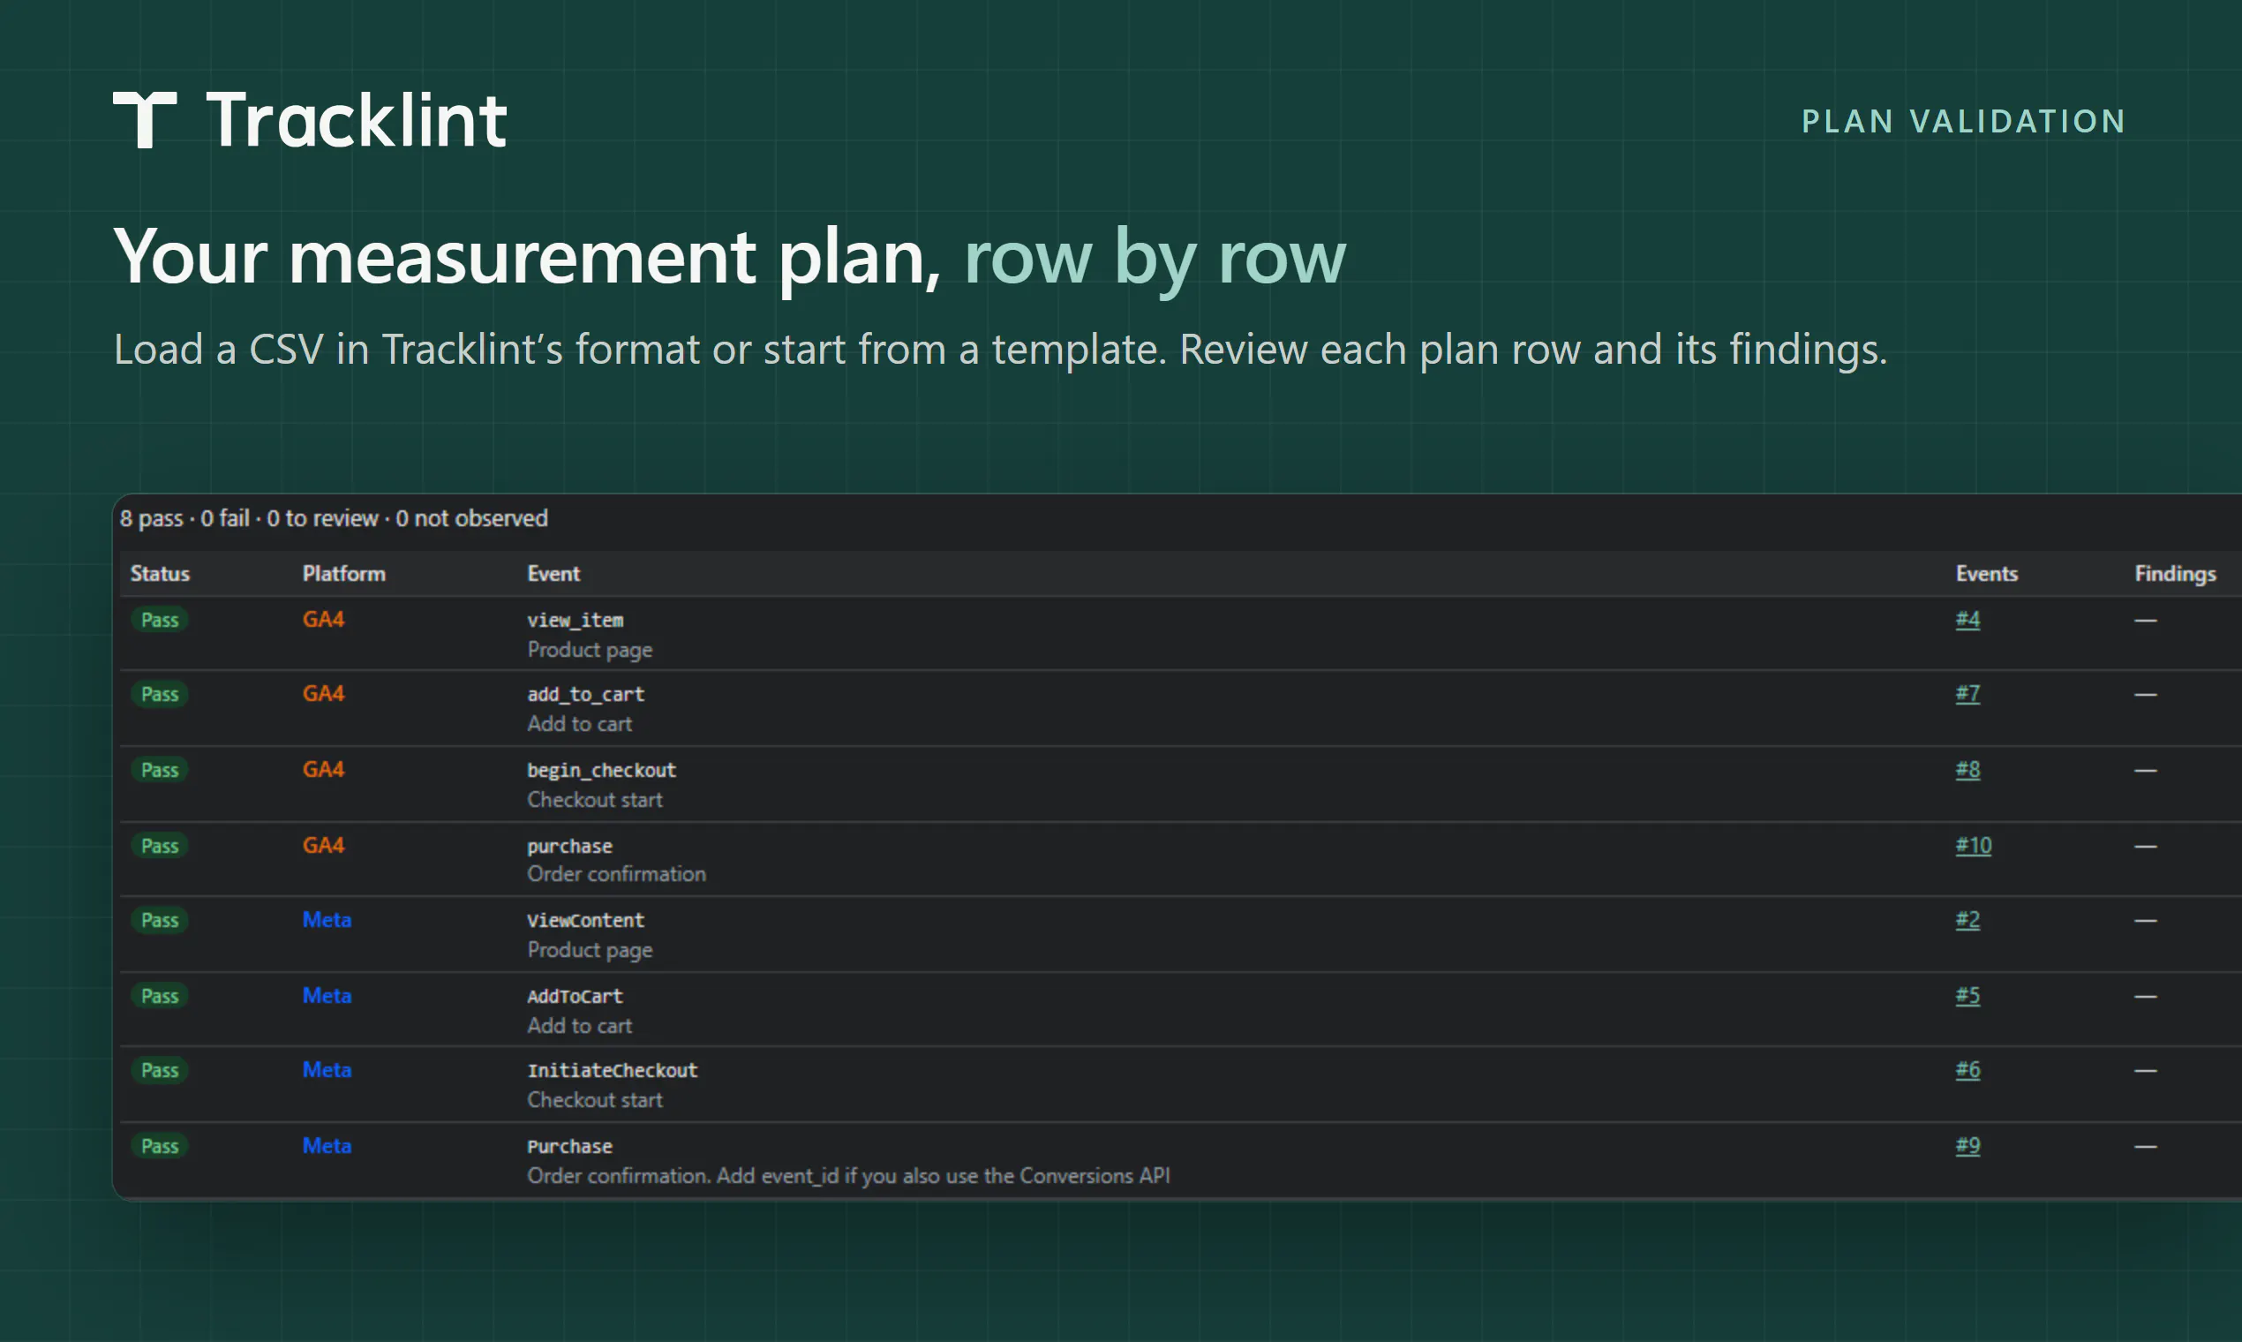Click the Tracklint brand name

pyautogui.click(x=357, y=119)
